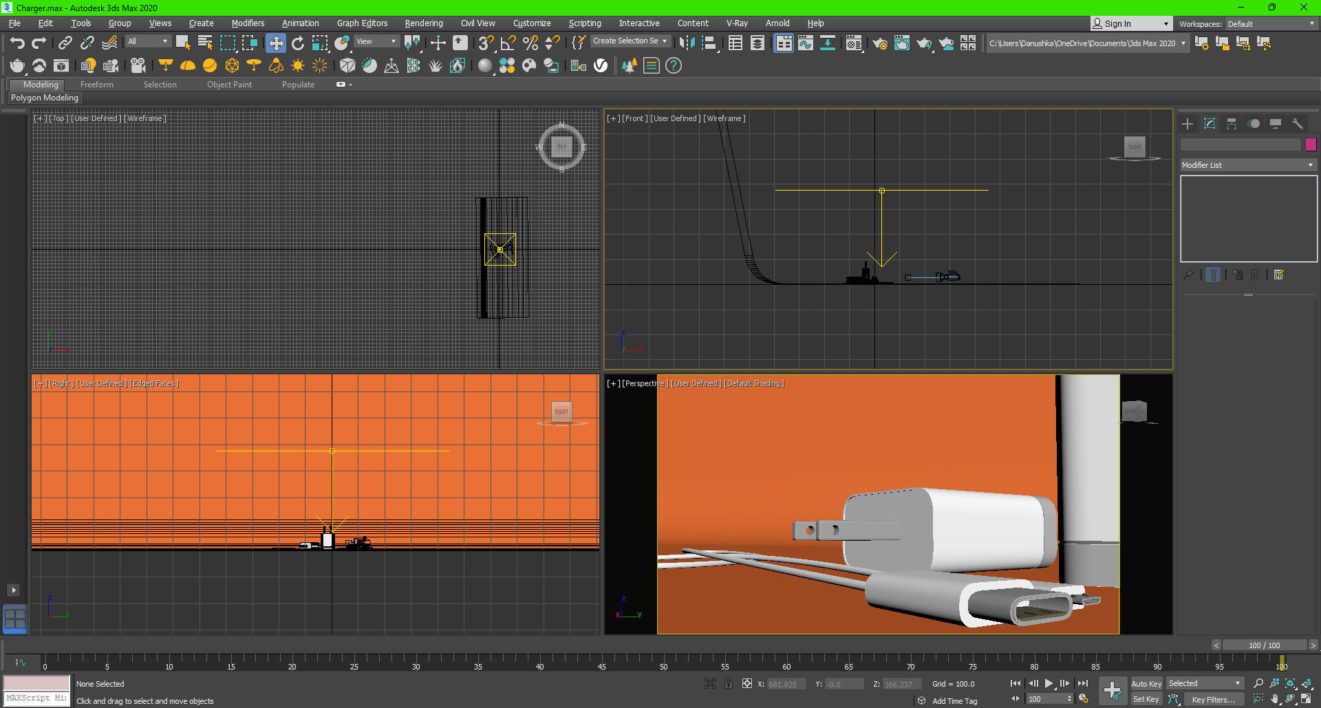Click the Play Animation button
This screenshot has height=708, width=1321.
pos(1049,683)
